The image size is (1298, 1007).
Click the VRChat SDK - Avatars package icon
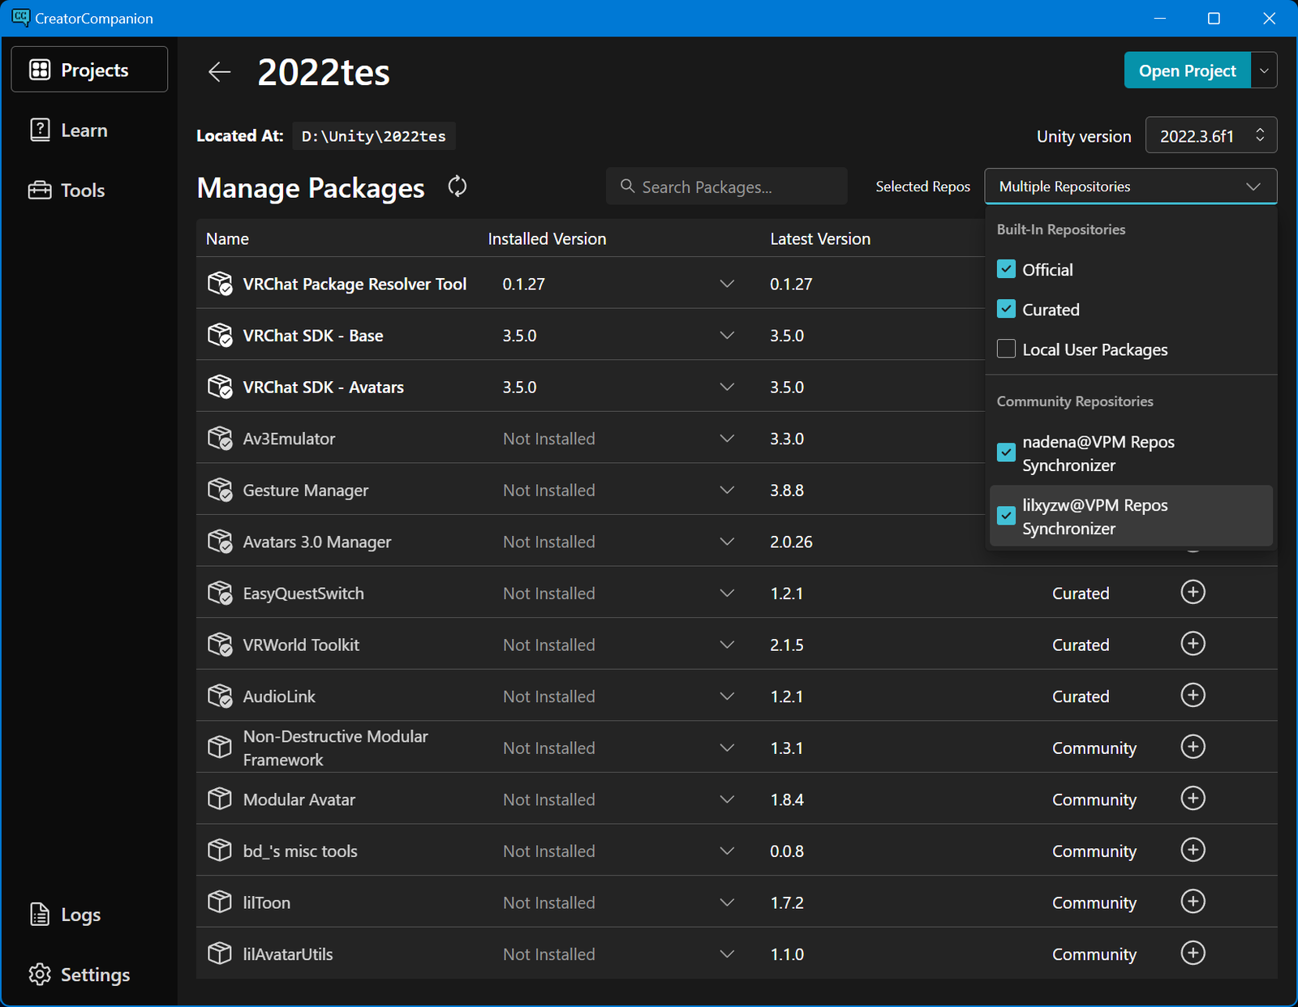[x=220, y=387]
